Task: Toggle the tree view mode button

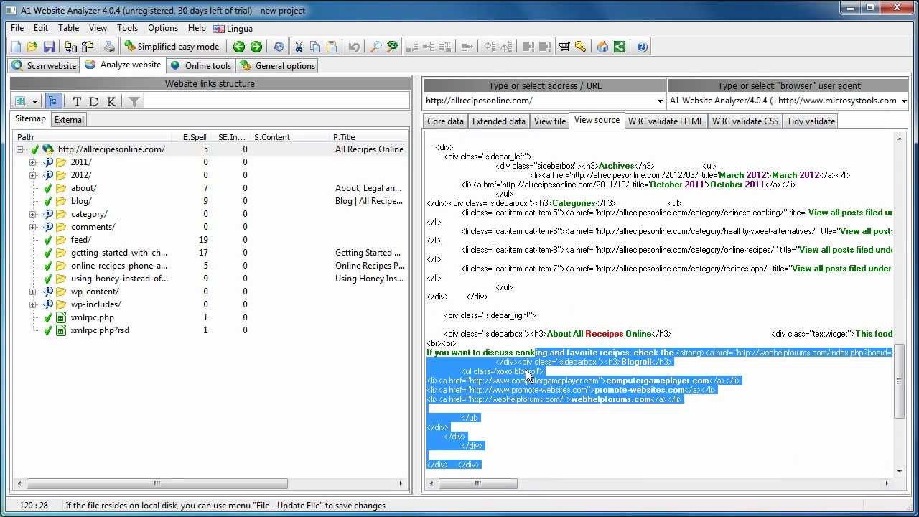Action: click(x=52, y=101)
